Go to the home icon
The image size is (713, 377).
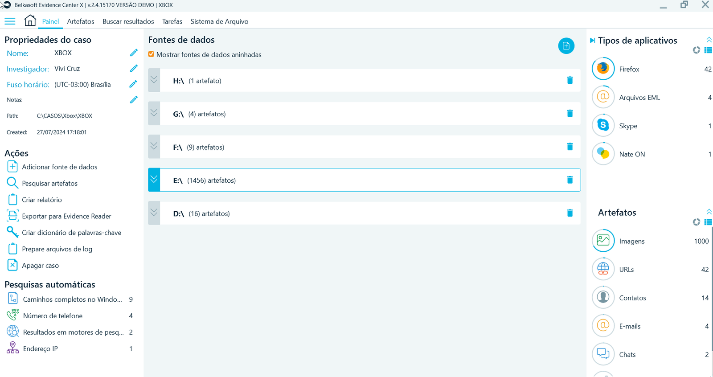coord(30,20)
